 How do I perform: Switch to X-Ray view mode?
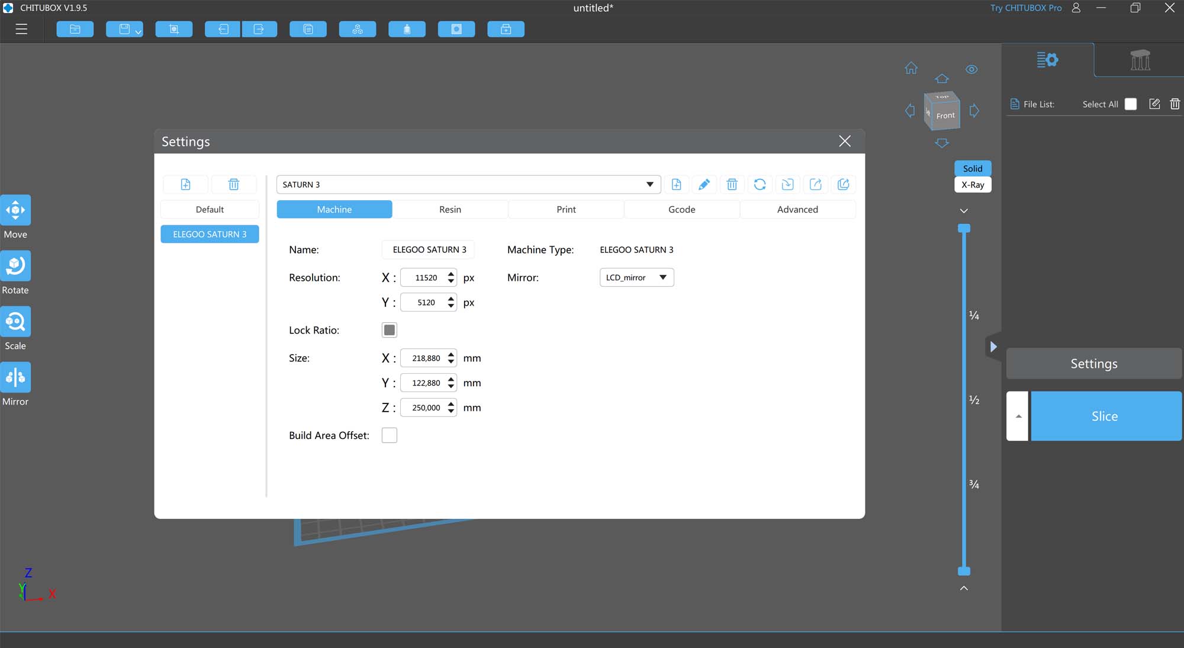(x=973, y=185)
